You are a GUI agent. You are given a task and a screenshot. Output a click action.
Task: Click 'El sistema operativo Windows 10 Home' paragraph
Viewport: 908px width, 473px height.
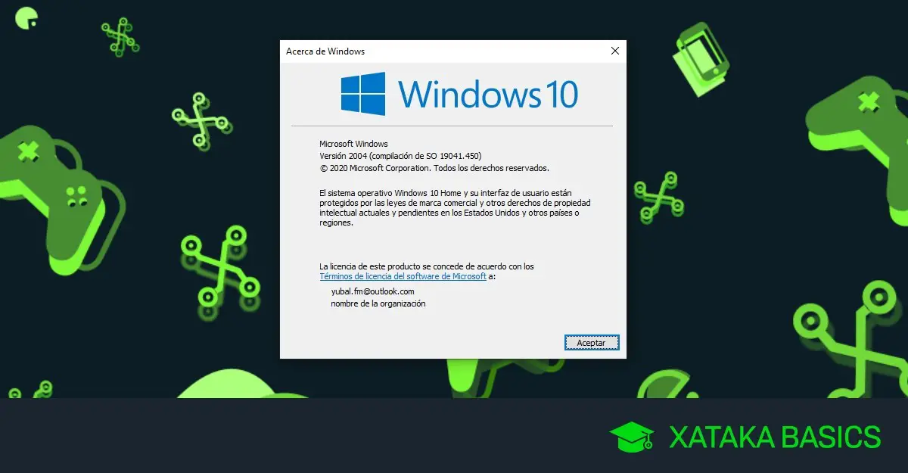pyautogui.click(x=455, y=208)
